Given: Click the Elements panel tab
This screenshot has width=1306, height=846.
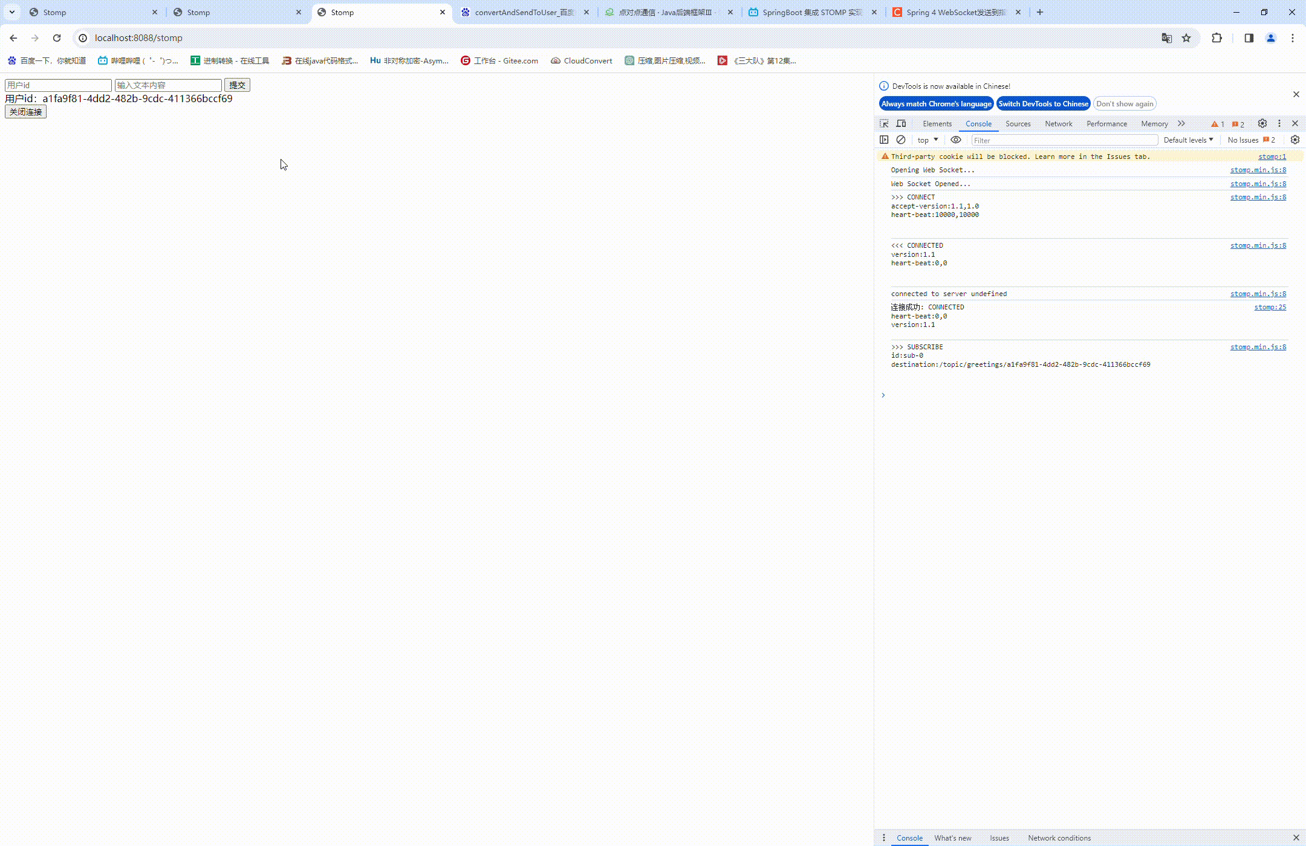Looking at the screenshot, I should [x=937, y=124].
